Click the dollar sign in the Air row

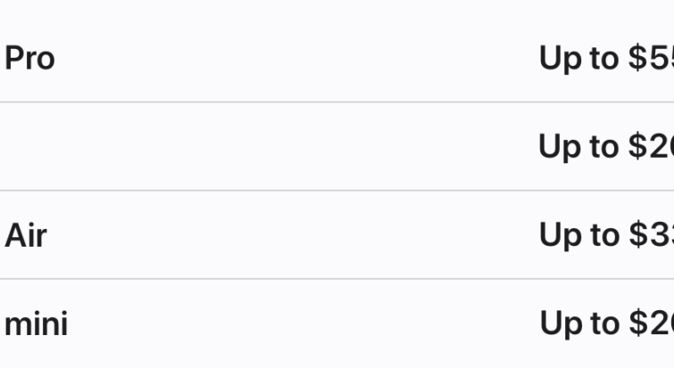coord(637,236)
